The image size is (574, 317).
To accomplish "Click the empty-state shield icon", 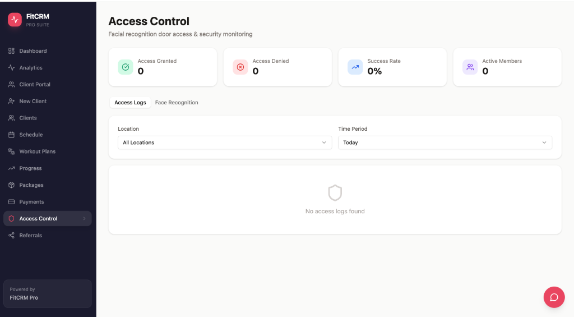I will [335, 193].
